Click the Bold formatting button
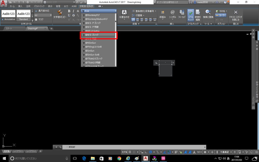This screenshot has height=162, width=259. point(69,11)
